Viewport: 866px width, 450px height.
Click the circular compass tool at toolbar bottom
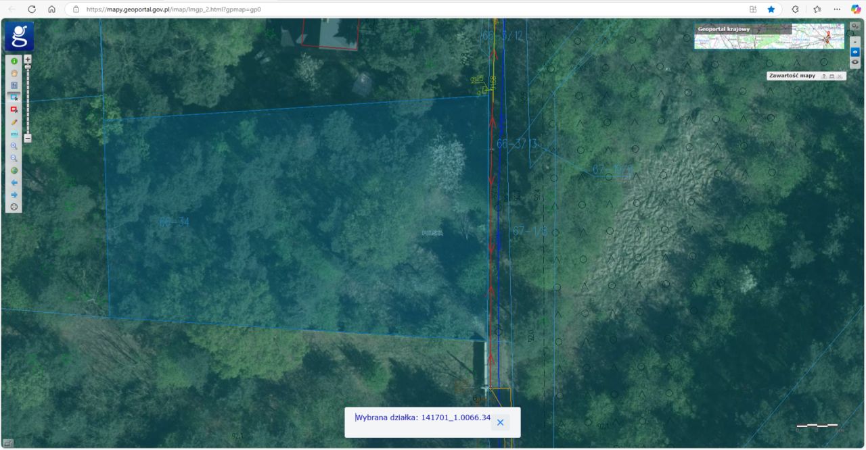[14, 207]
